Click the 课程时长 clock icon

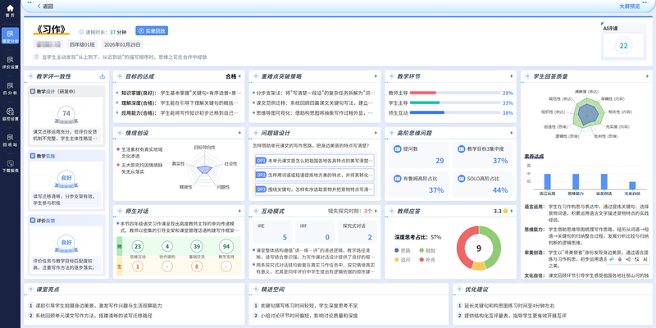point(81,32)
